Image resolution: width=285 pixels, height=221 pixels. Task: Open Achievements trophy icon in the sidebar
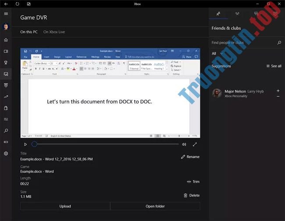click(x=6, y=63)
